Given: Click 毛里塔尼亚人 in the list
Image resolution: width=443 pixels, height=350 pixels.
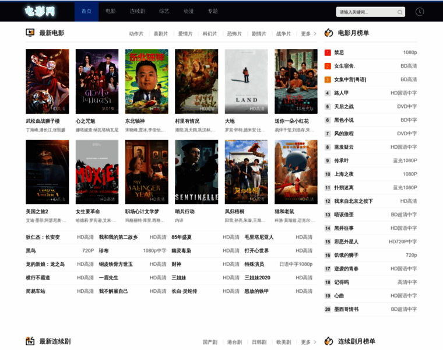Looking at the screenshot, I should pyautogui.click(x=259, y=237).
